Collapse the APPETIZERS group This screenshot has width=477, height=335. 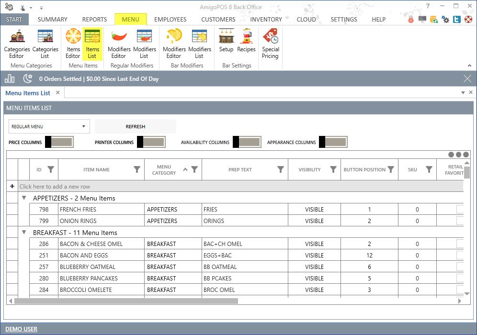pos(24,198)
